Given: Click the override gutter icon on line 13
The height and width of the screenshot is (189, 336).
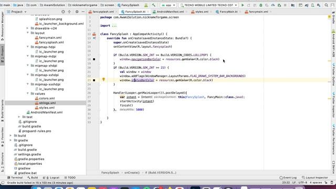Looking at the screenshot, I should 94,38.
